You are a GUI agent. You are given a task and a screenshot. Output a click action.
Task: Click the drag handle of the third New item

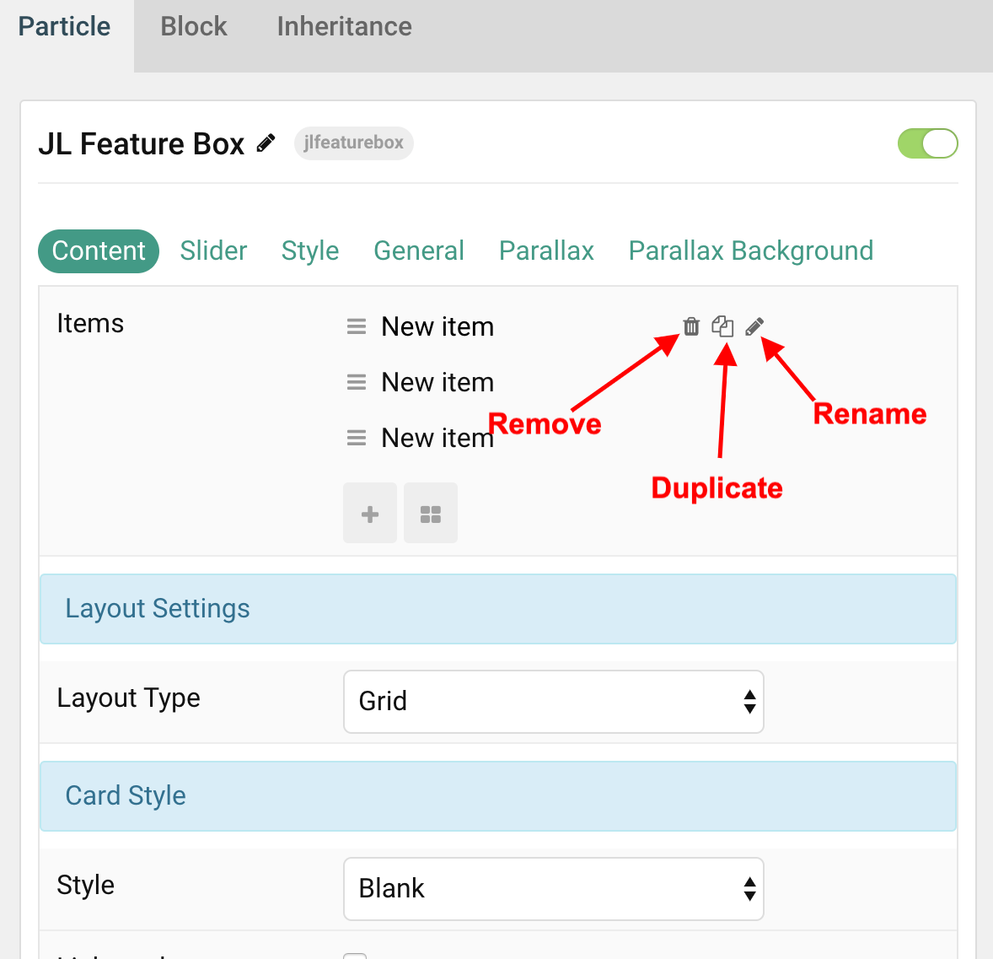[x=356, y=437]
